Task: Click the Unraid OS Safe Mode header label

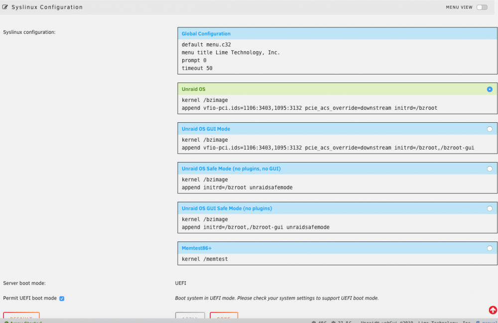Action: click(x=231, y=168)
